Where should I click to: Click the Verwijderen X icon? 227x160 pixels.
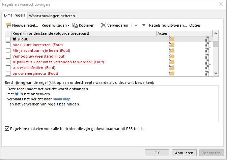click(104, 25)
